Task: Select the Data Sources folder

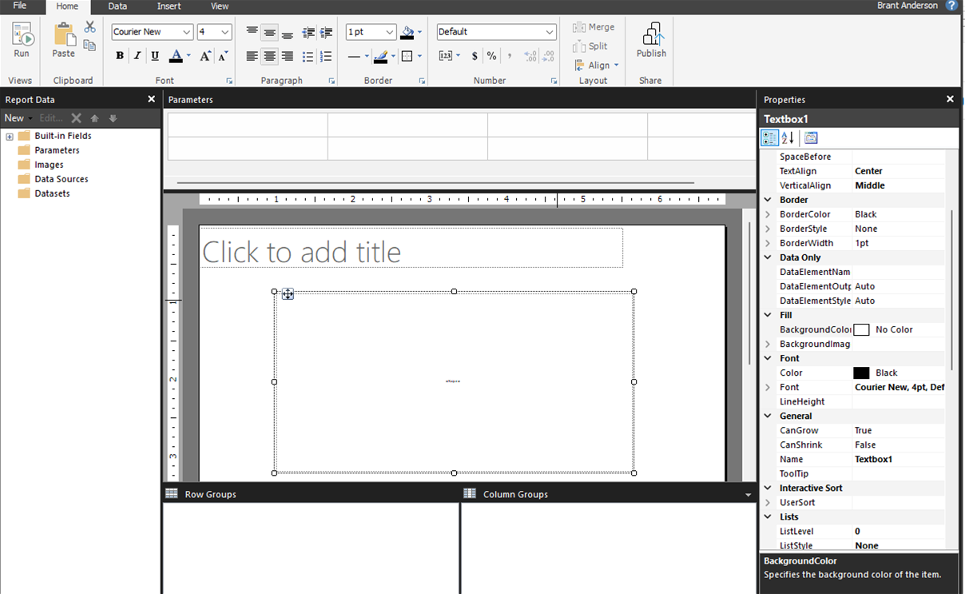Action: point(53,179)
